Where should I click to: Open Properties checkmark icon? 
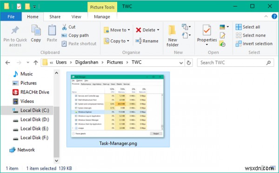coord(207,30)
